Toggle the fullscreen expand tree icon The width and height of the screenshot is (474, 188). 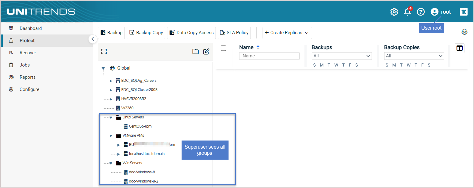(104, 52)
